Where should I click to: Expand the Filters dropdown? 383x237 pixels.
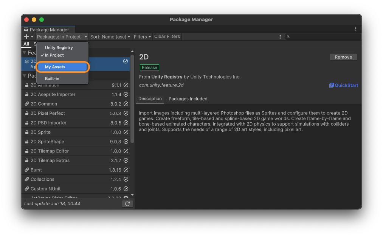click(x=142, y=37)
